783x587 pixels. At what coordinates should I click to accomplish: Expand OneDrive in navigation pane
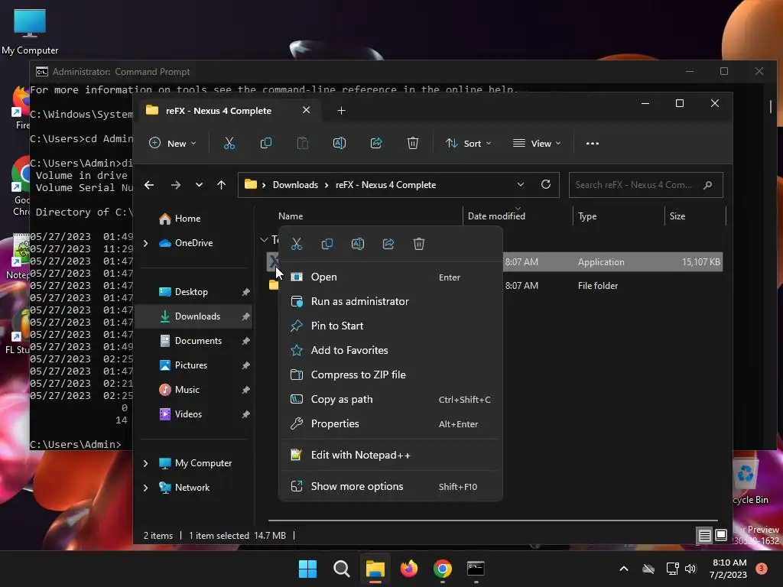[x=145, y=243]
